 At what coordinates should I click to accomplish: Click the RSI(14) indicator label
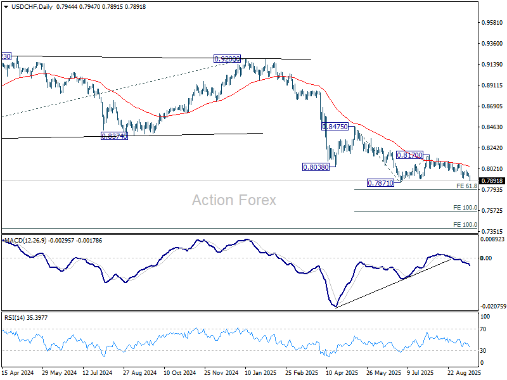[15, 317]
